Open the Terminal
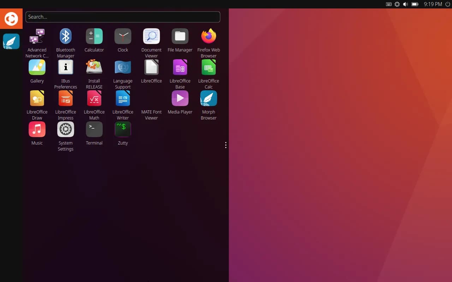Screen dimensions: 452x282 click(x=94, y=129)
